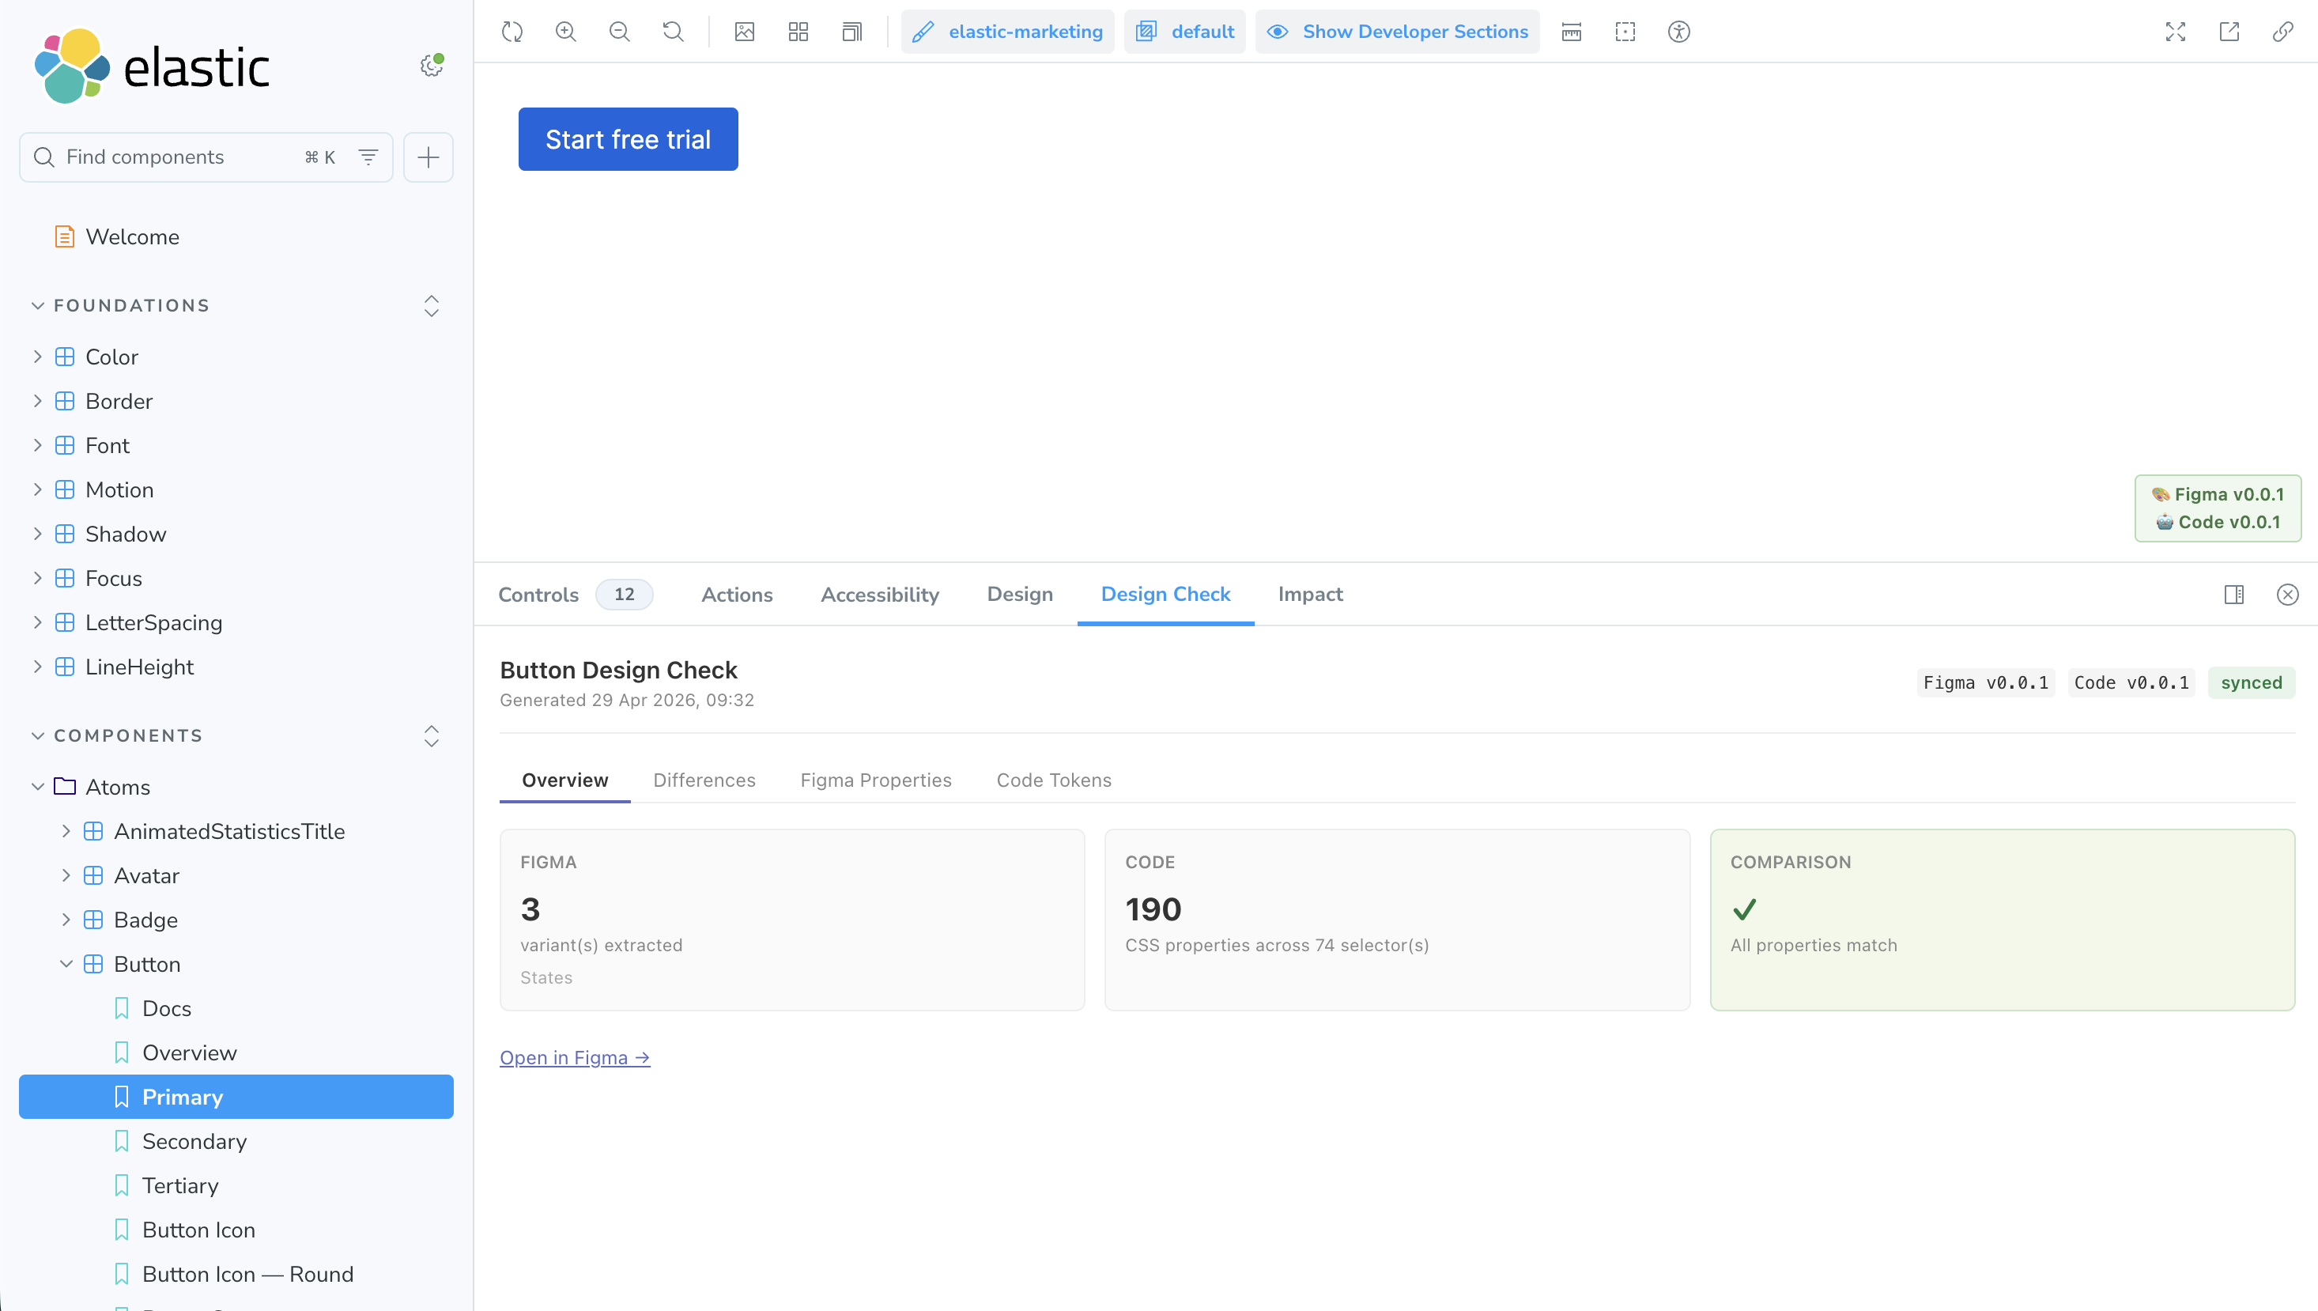
Task: Expand all in the Components section
Action: 432,735
